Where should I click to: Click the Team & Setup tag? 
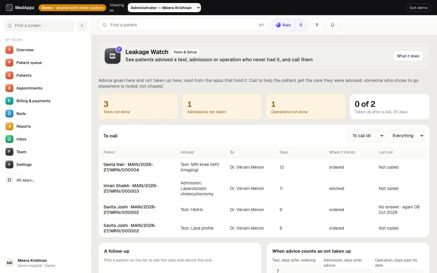click(185, 52)
